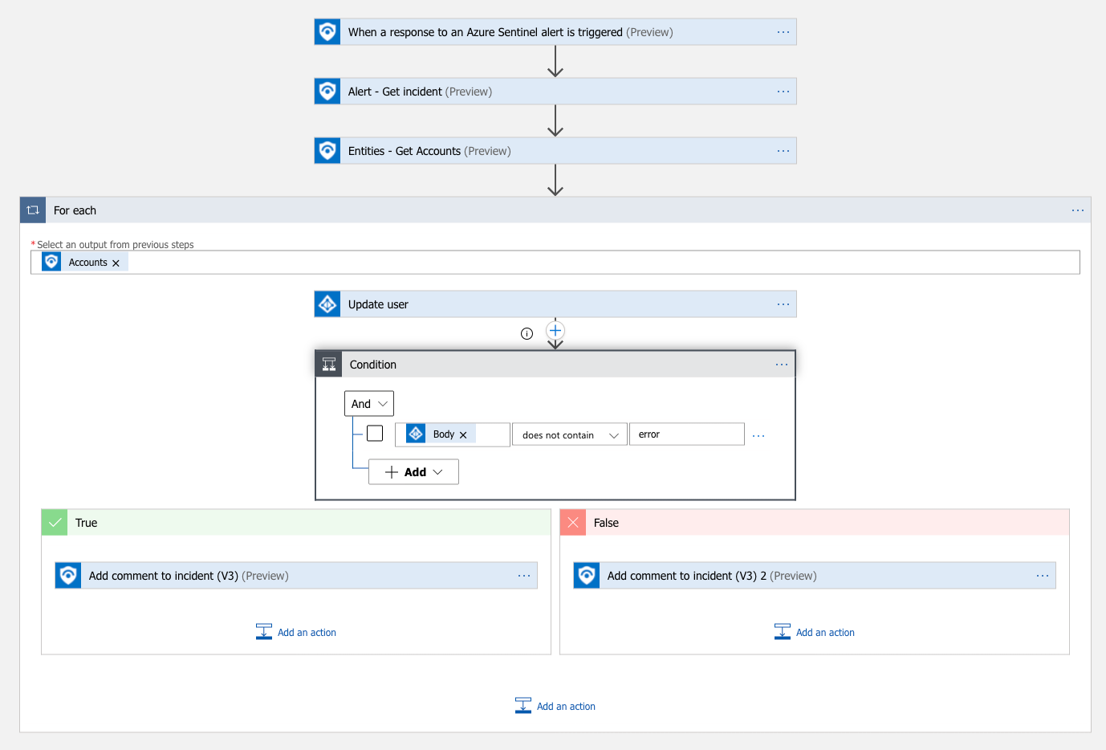Screen dimensions: 1106x750
Task: Click the Sentinel icon on Add comment to incident (V3) 2
Action: point(587,576)
